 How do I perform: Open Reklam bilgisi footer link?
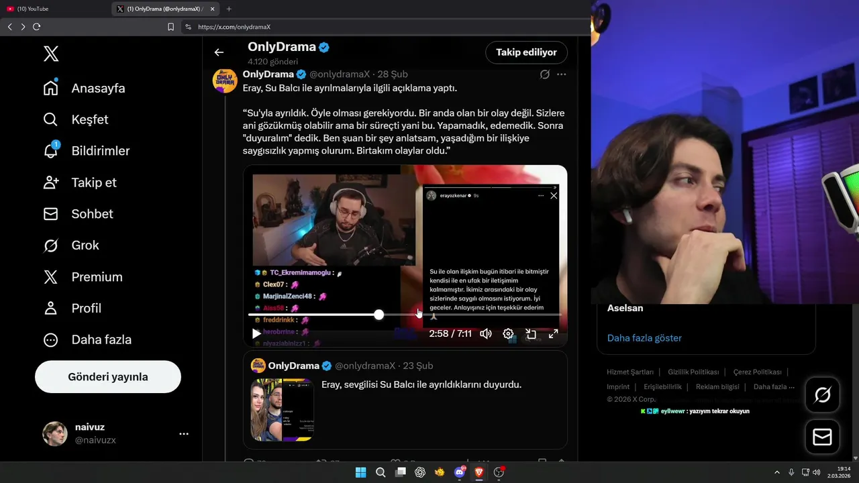[x=717, y=387]
